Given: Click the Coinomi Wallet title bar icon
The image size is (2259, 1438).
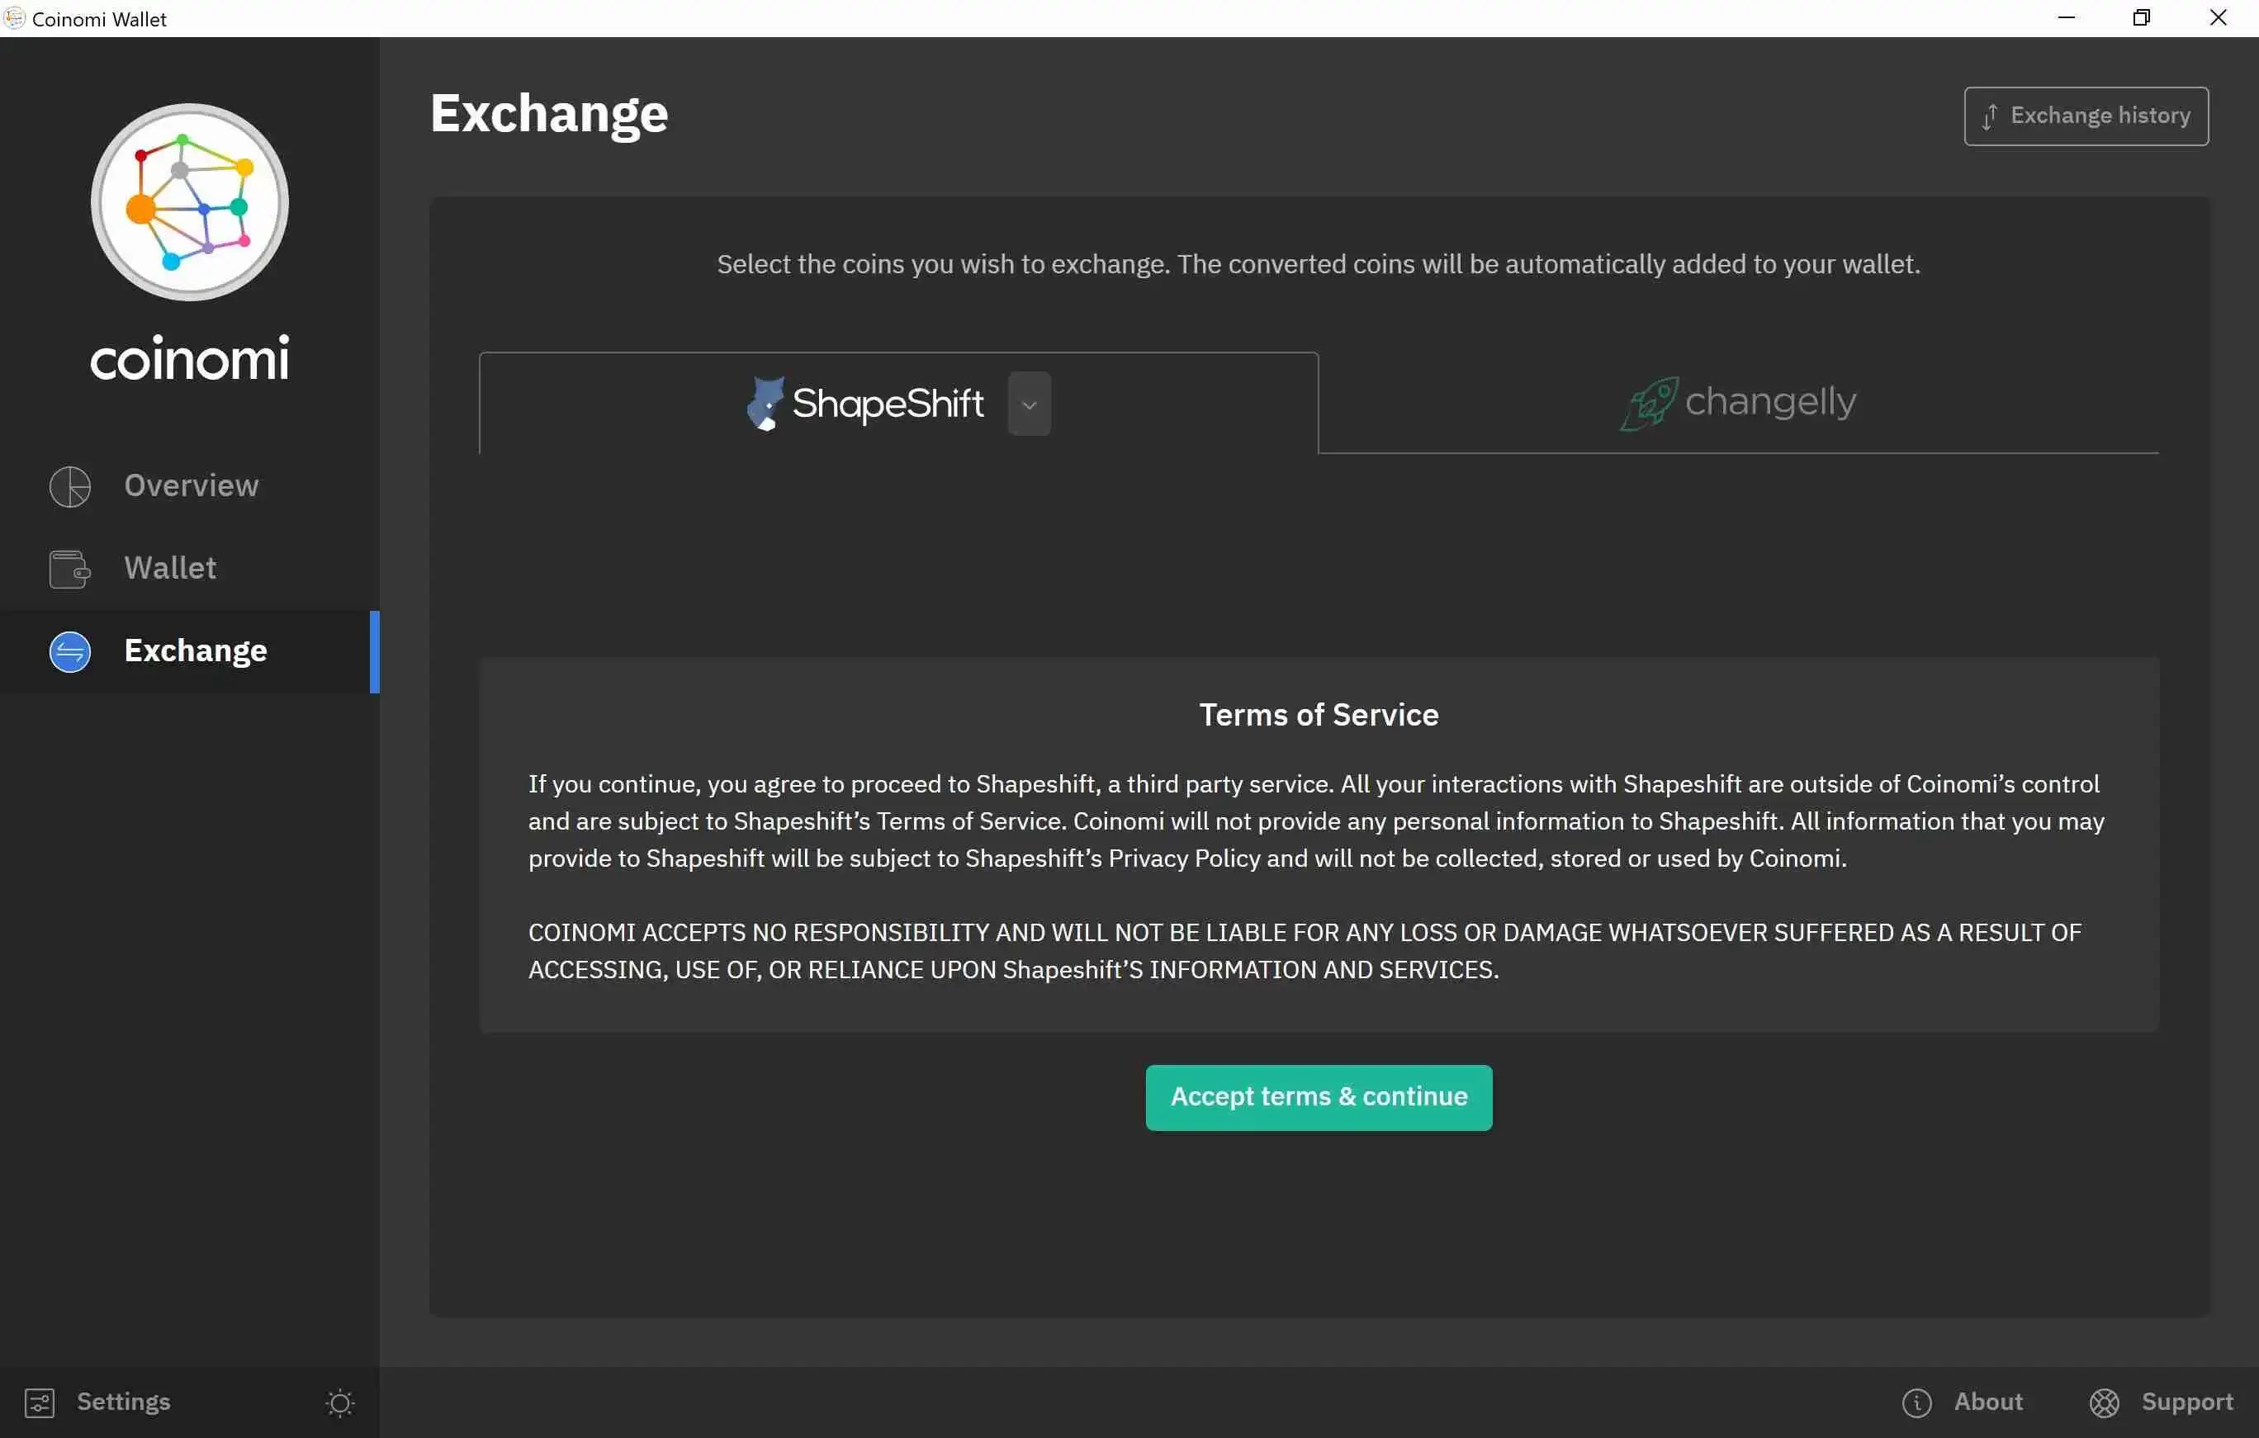Looking at the screenshot, I should click(14, 18).
